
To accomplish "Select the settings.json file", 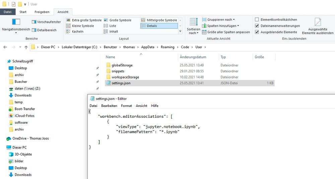I will (x=190, y=83).
